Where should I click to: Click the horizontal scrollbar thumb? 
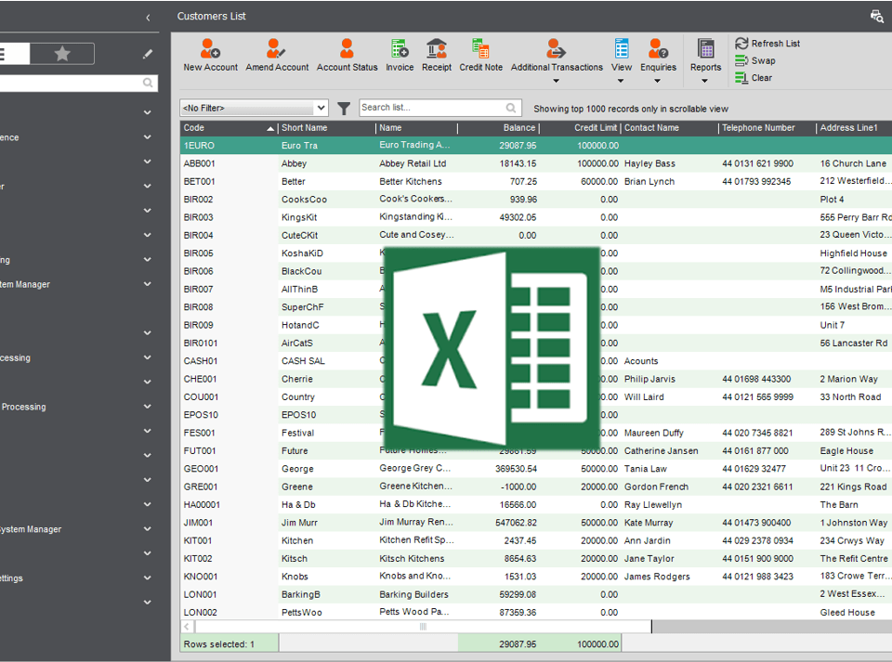(423, 627)
